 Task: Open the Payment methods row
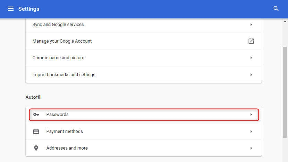pos(144,132)
